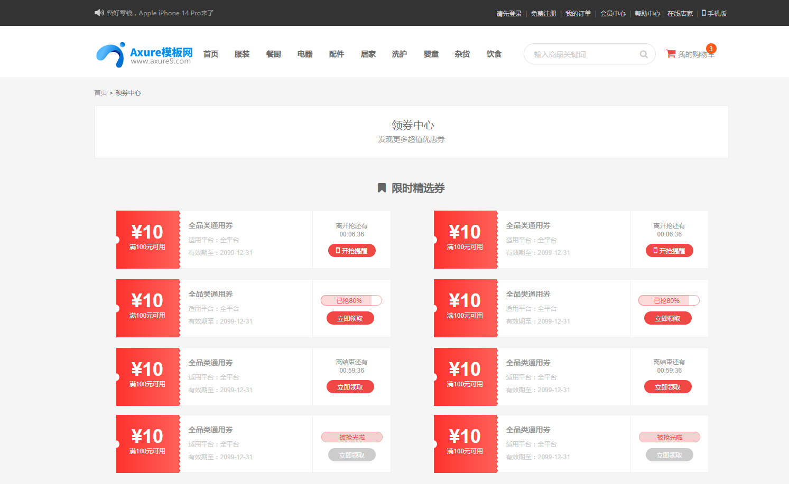Click 全品类通用券 title in left-column 已抢80% coupon
This screenshot has width=789, height=484.
(x=211, y=294)
